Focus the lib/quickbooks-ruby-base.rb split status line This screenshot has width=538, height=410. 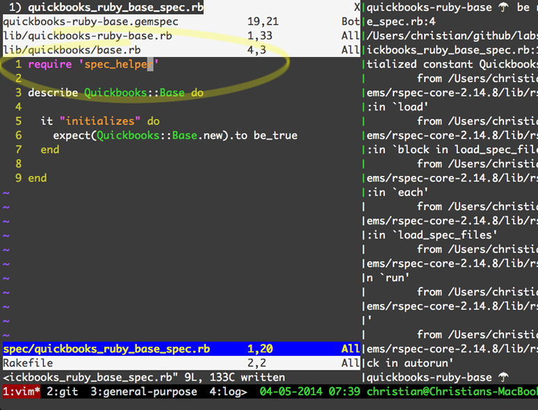[181, 35]
